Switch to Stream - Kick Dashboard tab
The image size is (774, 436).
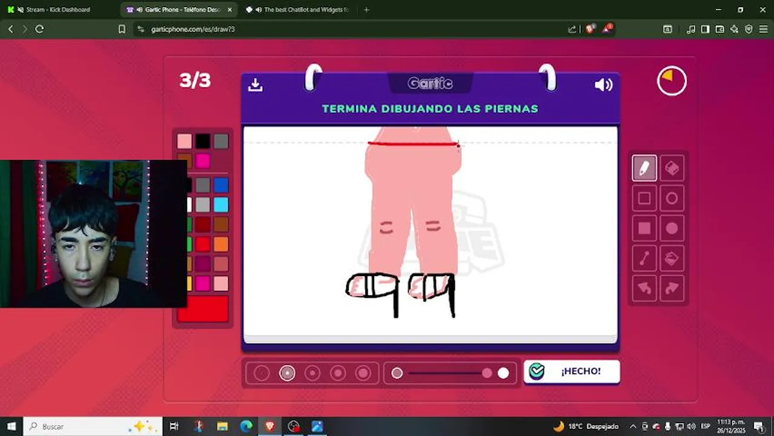(x=58, y=10)
